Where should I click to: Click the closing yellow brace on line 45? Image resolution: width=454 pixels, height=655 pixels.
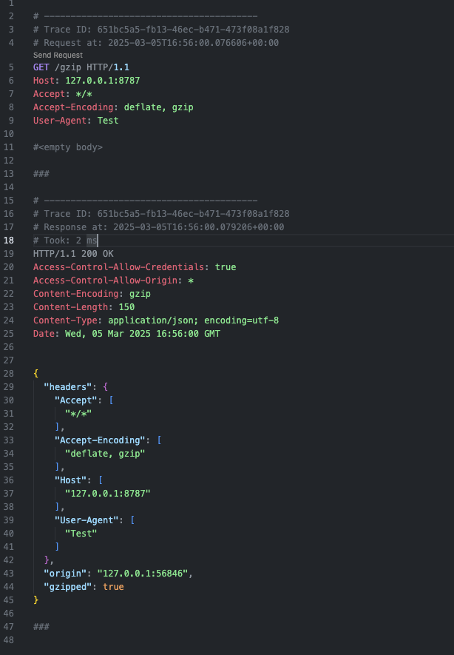36,601
